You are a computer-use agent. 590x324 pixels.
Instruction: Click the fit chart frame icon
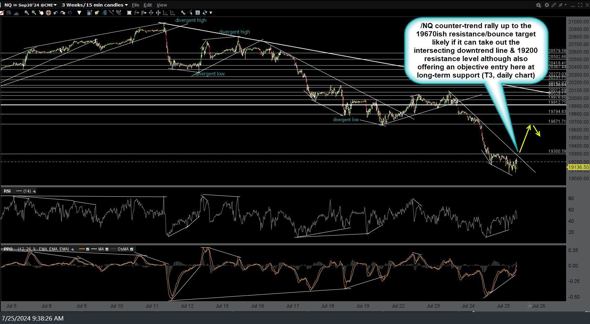(129, 13)
